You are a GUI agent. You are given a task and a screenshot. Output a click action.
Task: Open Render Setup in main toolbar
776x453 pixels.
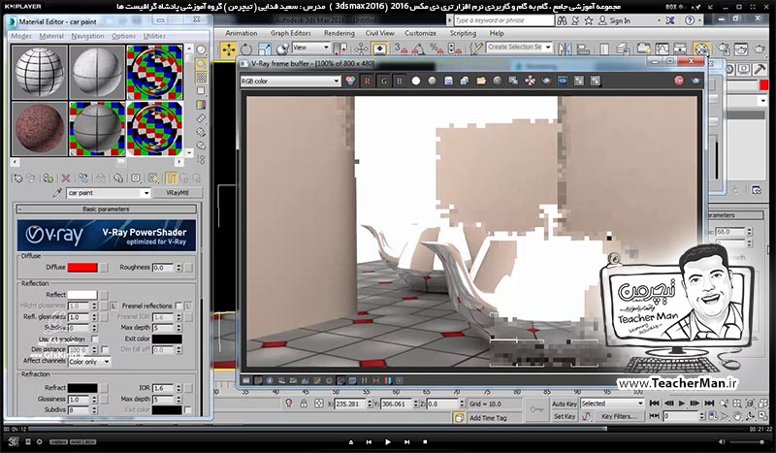(724, 49)
